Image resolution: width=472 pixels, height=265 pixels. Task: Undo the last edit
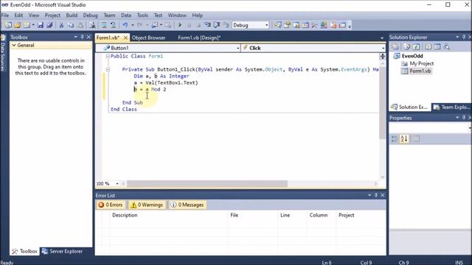point(125,25)
